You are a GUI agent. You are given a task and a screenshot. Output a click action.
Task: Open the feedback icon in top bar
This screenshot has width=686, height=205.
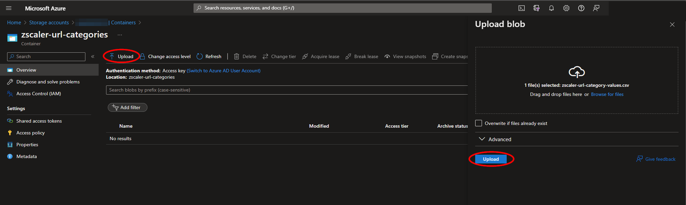point(596,8)
